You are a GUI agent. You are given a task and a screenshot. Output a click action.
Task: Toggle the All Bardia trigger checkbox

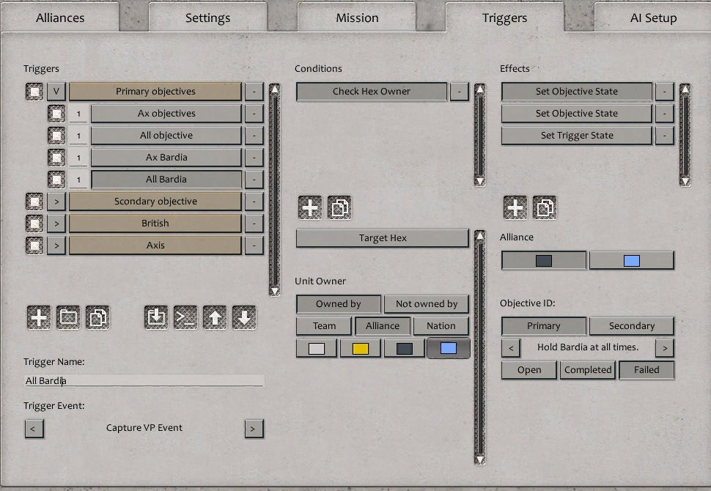pos(56,179)
